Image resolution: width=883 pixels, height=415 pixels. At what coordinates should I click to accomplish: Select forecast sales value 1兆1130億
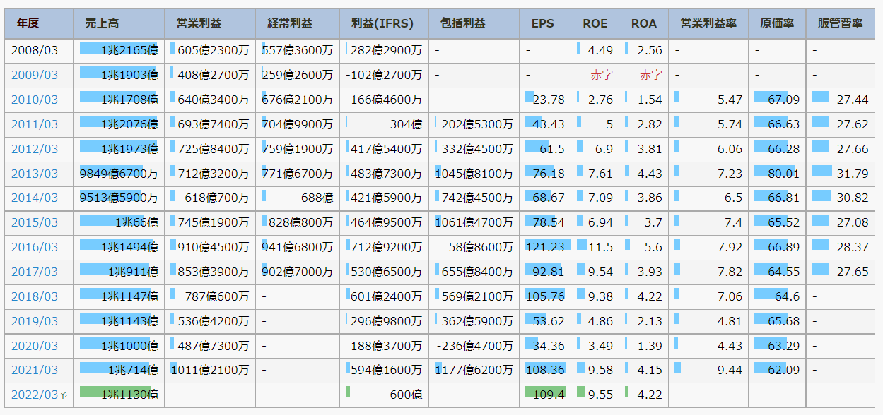pos(129,395)
